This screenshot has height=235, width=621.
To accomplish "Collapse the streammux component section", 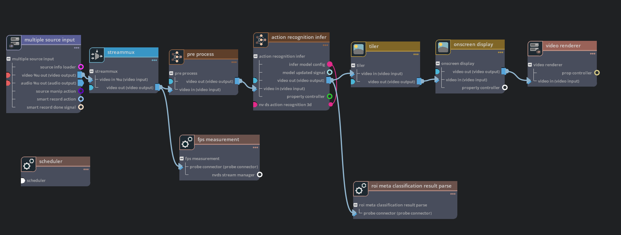I will click(91, 71).
